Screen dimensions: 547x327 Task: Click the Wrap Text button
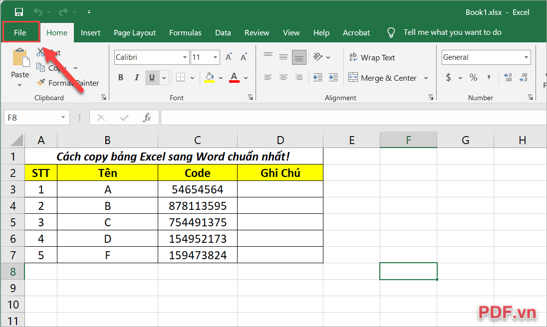coord(372,57)
